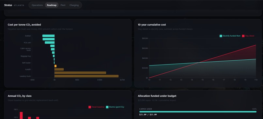Click the 'Lavatory truck' axis label
Image resolution: width=263 pixels, height=119 pixels.
[25, 76]
